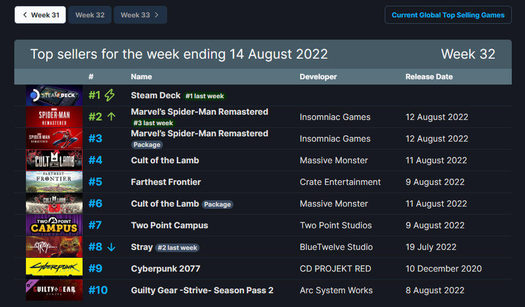
Task: Open the Stray game thumbnail
Action: click(x=54, y=247)
